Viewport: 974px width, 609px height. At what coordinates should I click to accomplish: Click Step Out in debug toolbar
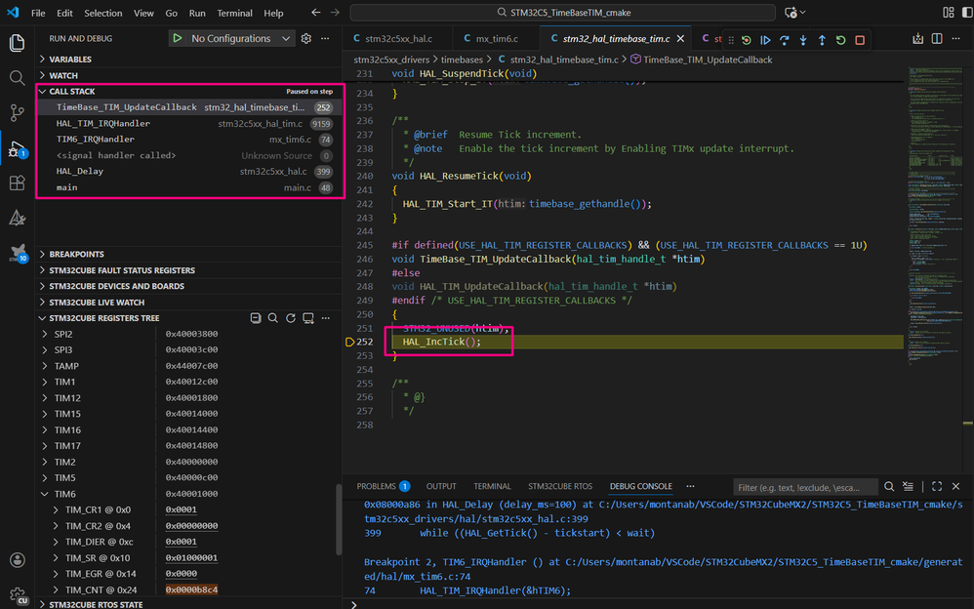click(822, 40)
